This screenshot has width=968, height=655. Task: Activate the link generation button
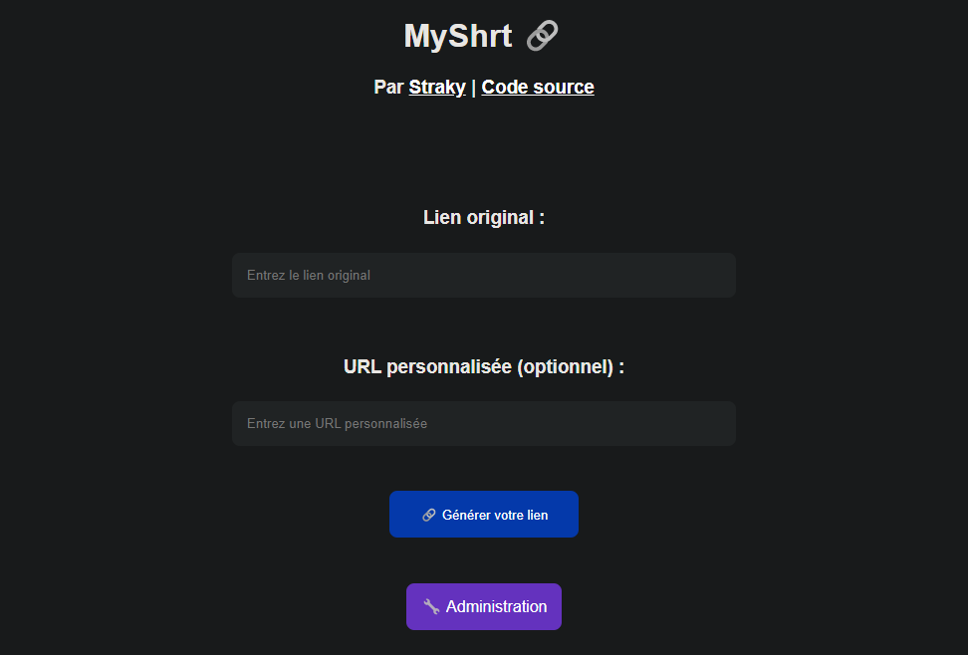pyautogui.click(x=484, y=514)
